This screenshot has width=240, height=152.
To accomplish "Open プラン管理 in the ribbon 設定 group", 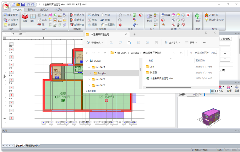I will tap(11, 20).
